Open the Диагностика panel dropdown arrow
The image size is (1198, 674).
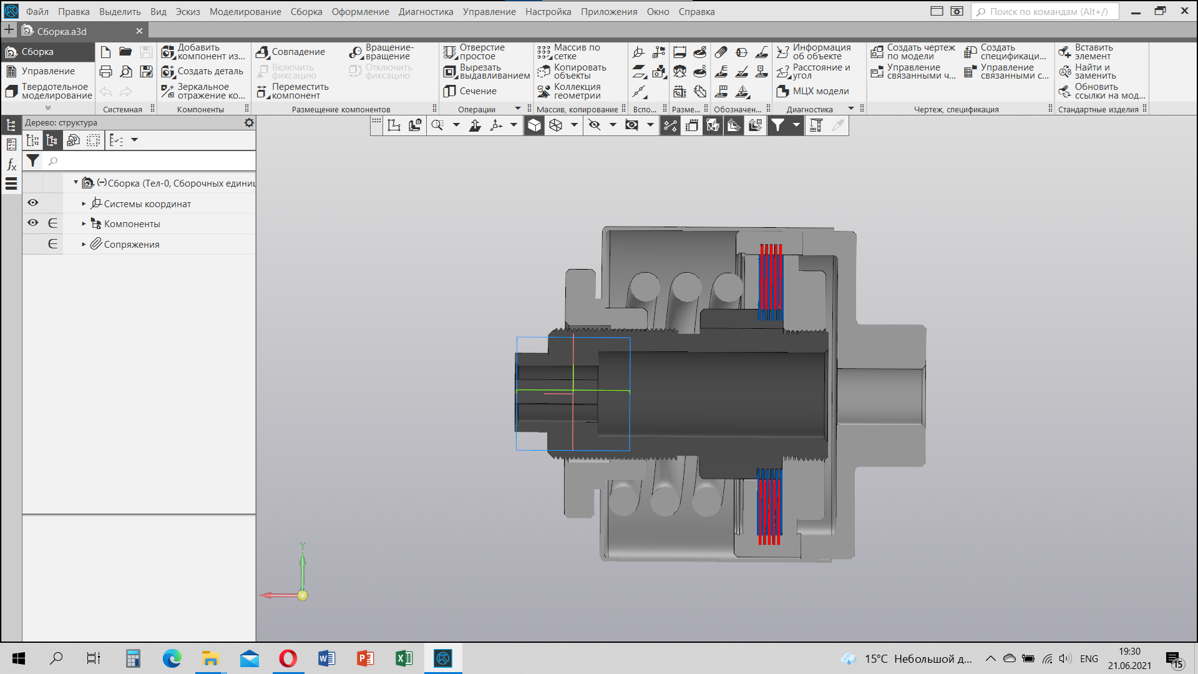851,109
